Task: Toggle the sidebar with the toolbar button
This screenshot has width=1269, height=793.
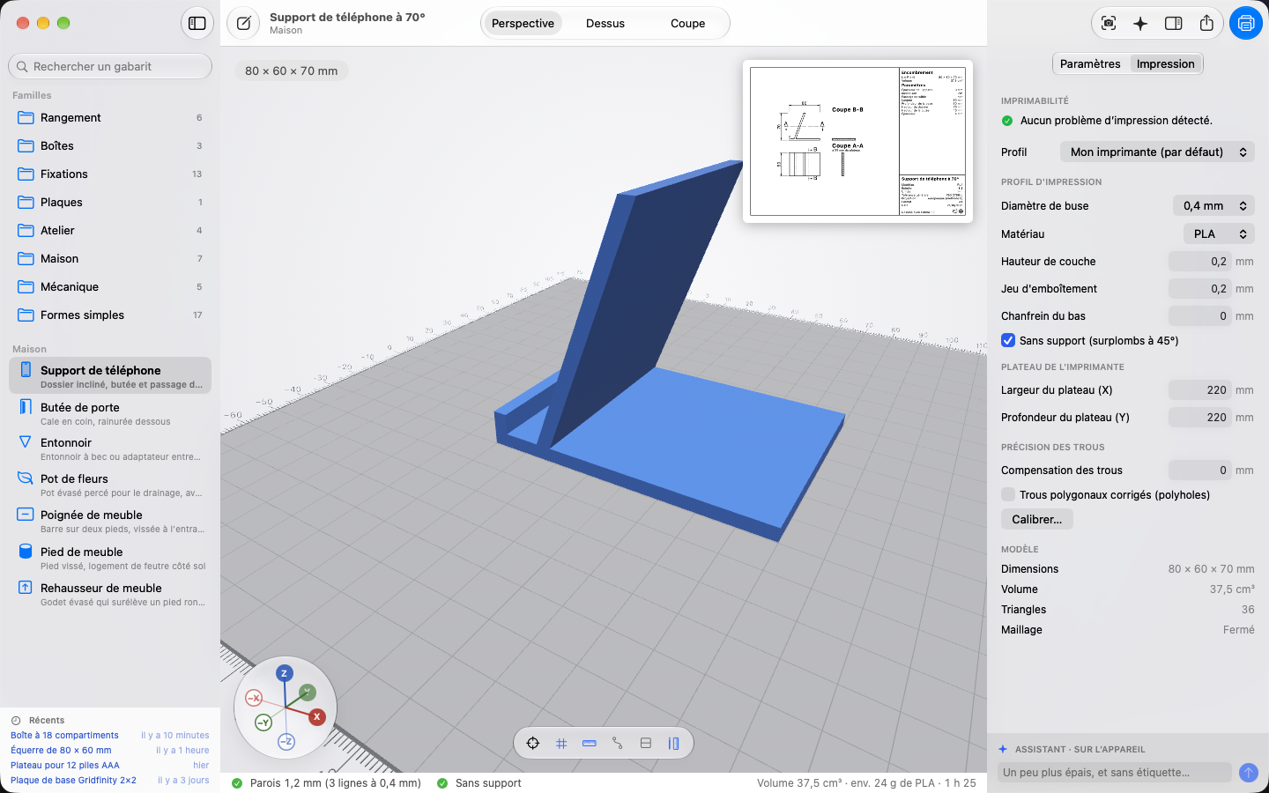Action: pyautogui.click(x=197, y=23)
